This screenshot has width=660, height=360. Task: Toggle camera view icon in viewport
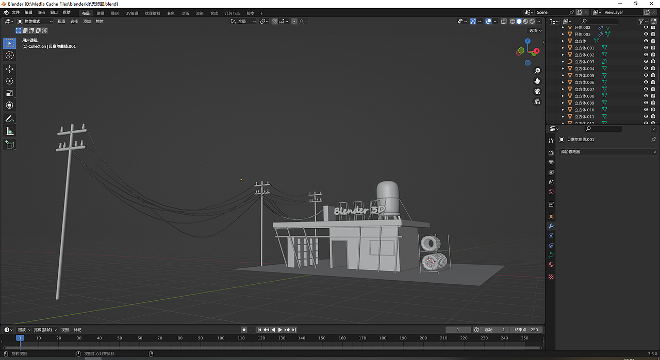coord(537,92)
